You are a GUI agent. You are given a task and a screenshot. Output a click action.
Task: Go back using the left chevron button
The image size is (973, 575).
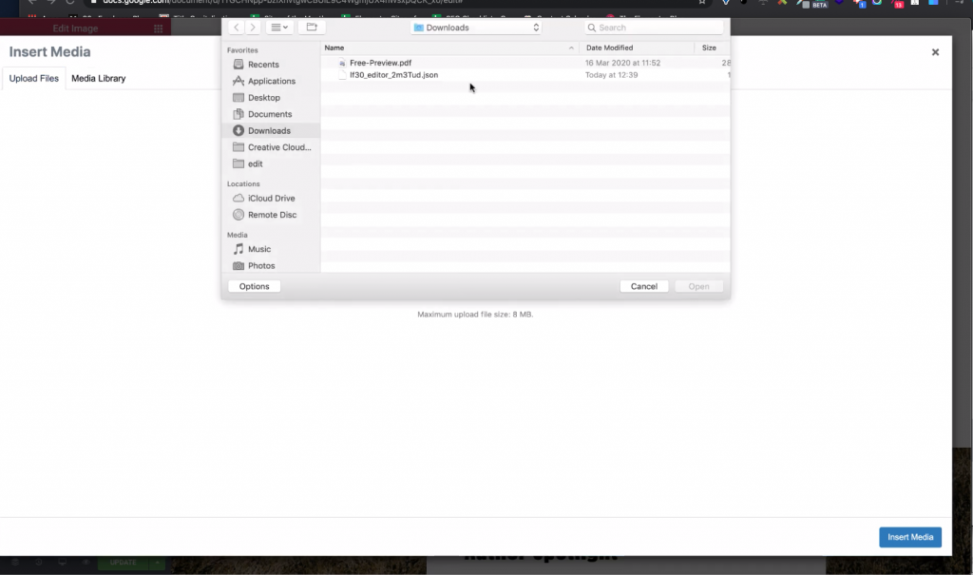tap(238, 28)
